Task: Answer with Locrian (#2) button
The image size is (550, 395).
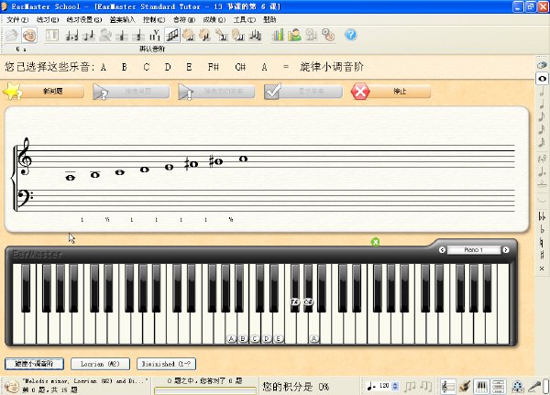Action: pos(100,364)
